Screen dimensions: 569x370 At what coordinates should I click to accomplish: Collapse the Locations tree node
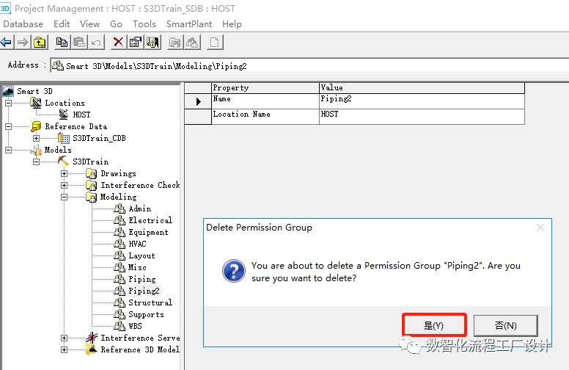tap(8, 103)
